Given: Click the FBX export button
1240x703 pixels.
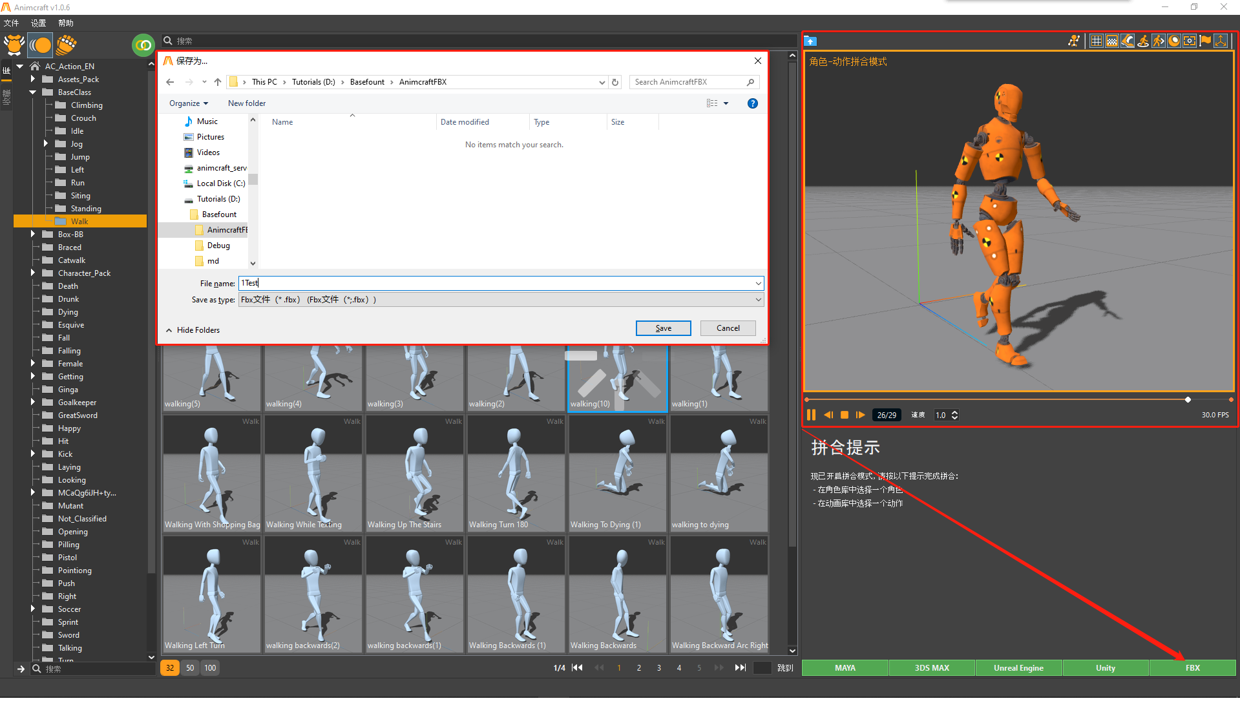Looking at the screenshot, I should pos(1193,668).
